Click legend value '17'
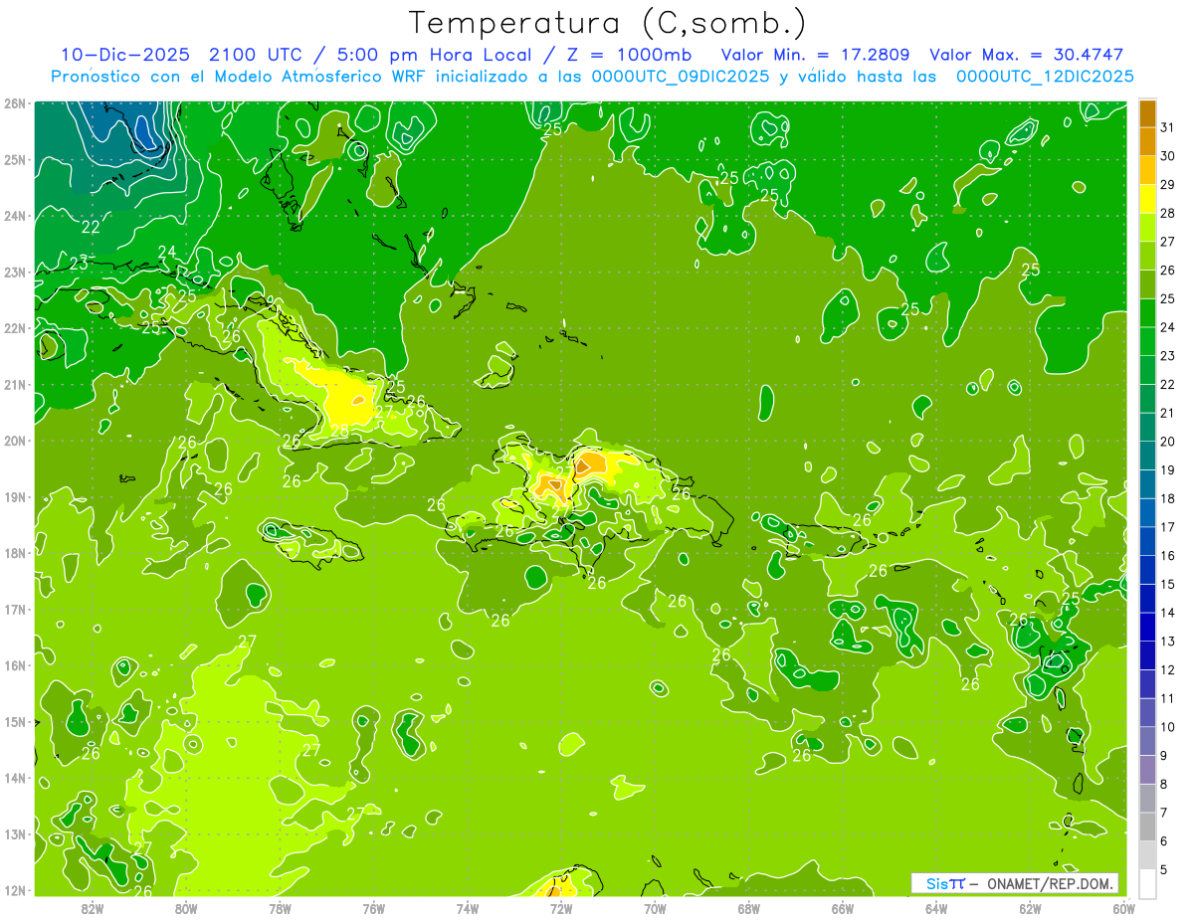Viewport: 1194px width, 922px height. coord(1167,527)
